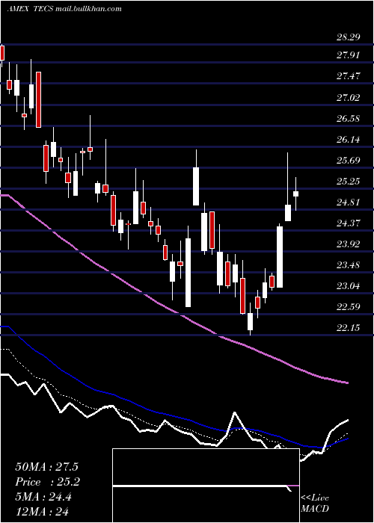Screen dimensions: 374x523
Task: Click inside the MACD inset panel
Action: [x=206, y=486]
